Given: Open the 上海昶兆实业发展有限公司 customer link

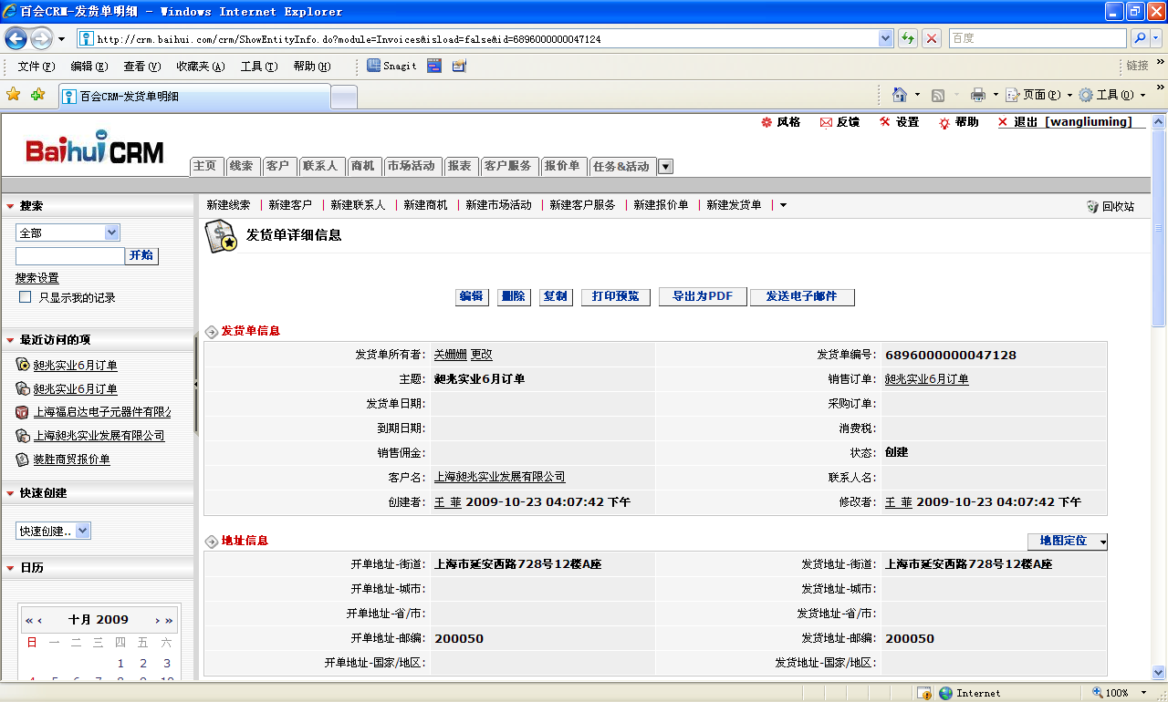Looking at the screenshot, I should (x=499, y=477).
